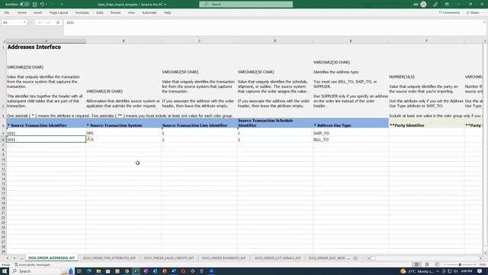
Task: Select column B header
Action: (x=124, y=40)
